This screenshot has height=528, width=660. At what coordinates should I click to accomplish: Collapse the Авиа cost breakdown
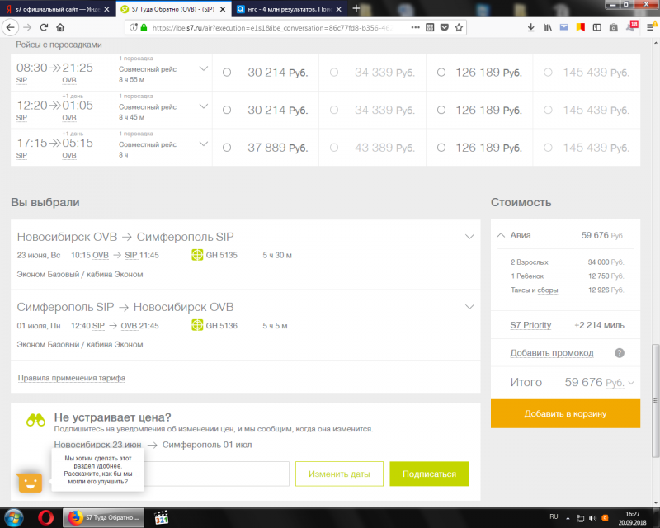click(501, 235)
